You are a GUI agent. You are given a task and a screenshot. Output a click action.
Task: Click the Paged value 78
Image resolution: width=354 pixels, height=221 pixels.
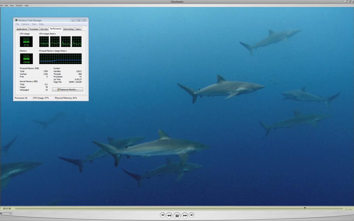pyautogui.click(x=47, y=87)
